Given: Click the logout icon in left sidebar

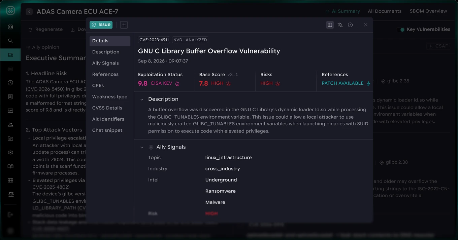Looking at the screenshot, I should 10,214.
